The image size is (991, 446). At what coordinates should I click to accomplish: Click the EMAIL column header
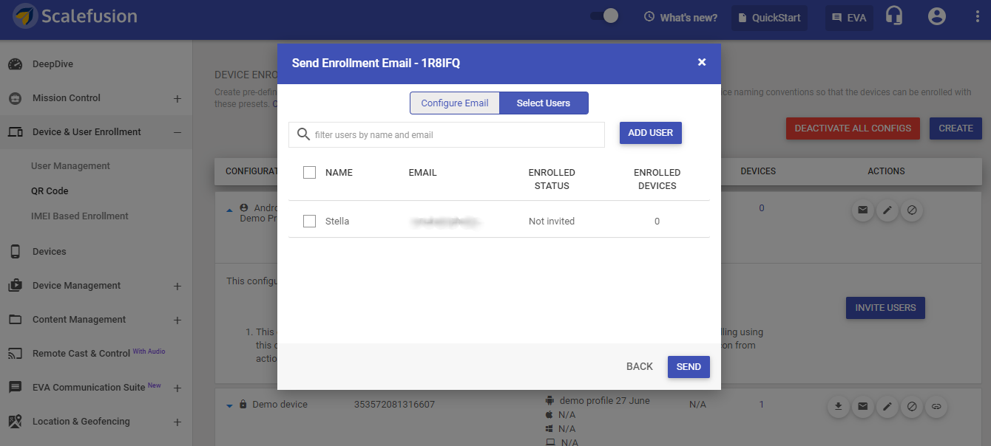coord(423,173)
